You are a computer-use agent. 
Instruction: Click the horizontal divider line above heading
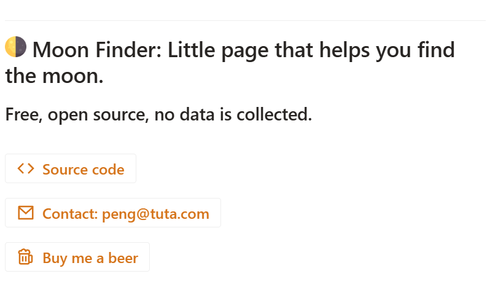246,20
